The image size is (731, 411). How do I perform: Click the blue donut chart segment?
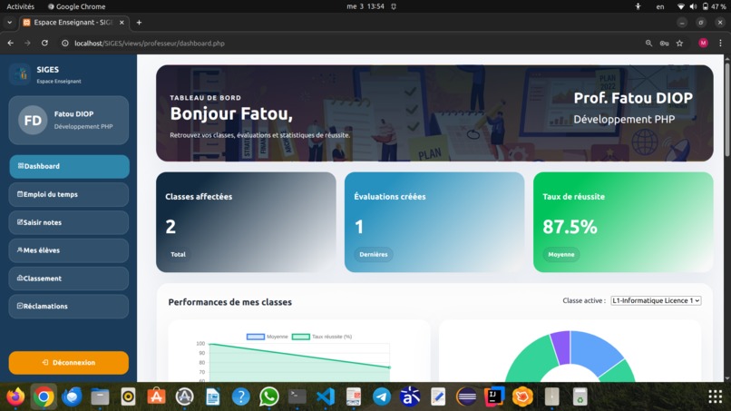point(593,351)
